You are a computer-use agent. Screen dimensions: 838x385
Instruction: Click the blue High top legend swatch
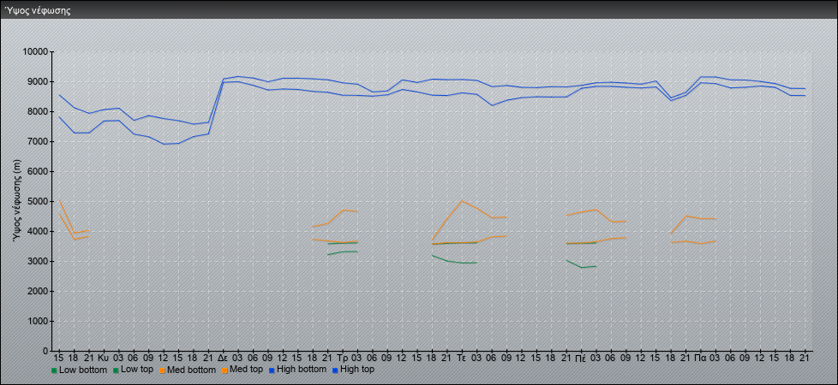tap(334, 370)
